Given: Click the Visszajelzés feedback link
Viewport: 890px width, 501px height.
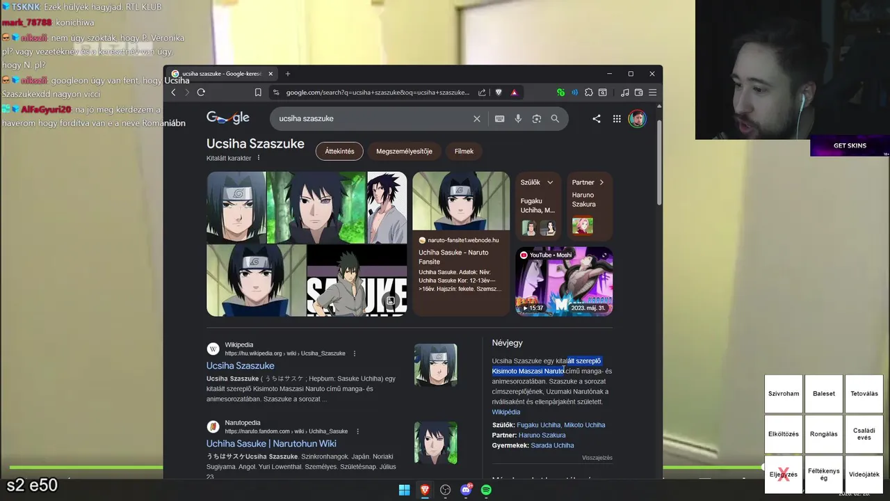Looking at the screenshot, I should click(x=597, y=458).
